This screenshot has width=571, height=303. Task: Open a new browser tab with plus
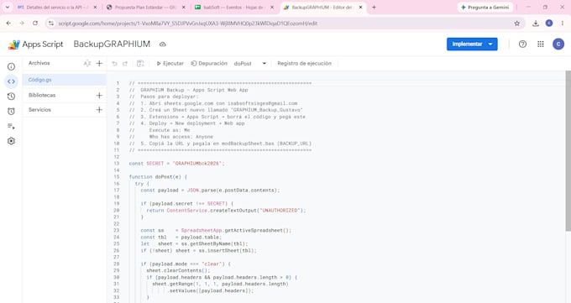[x=374, y=8]
